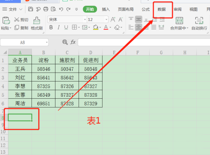The width and height of the screenshot is (210, 155).
Task: Toggle horizontal center alignment
Action: [139, 27]
